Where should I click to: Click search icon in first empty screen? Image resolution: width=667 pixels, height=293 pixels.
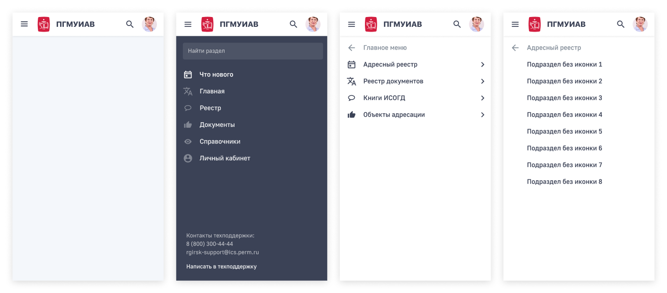click(x=130, y=24)
